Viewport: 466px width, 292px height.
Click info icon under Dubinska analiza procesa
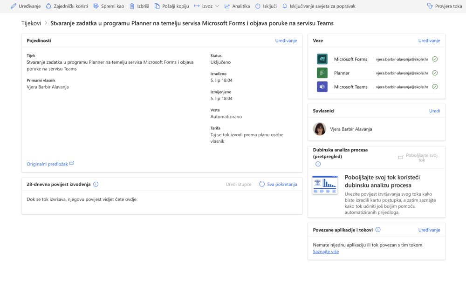coord(318,164)
